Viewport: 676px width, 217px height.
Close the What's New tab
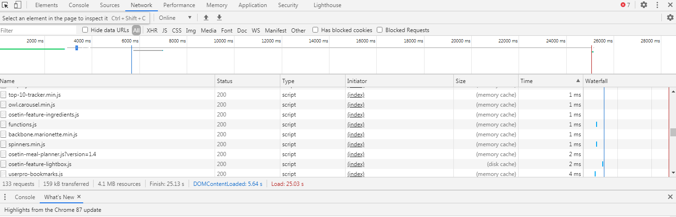tap(79, 197)
